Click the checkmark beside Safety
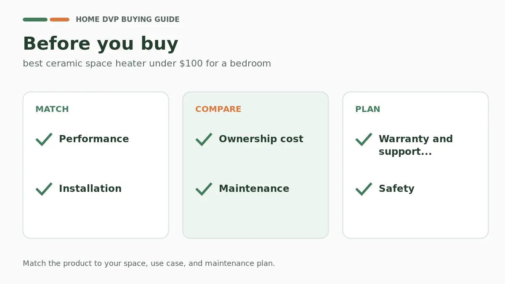This screenshot has width=505, height=284. pyautogui.click(x=364, y=189)
